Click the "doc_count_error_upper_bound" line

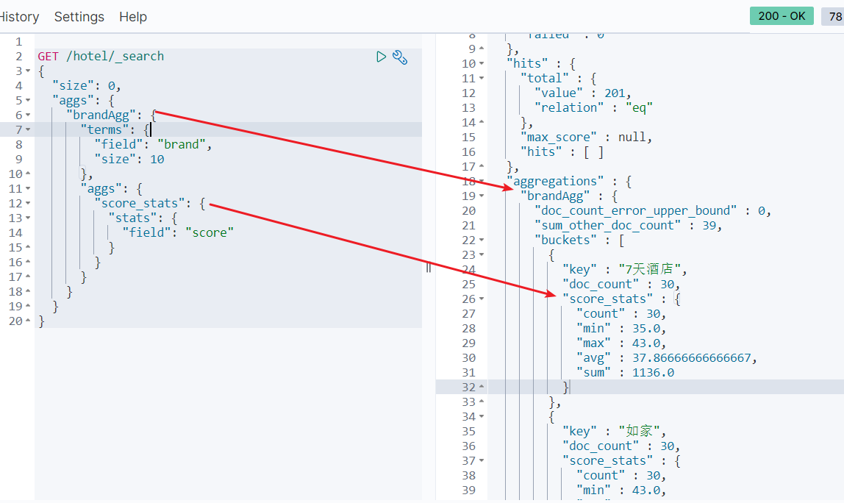[652, 210]
